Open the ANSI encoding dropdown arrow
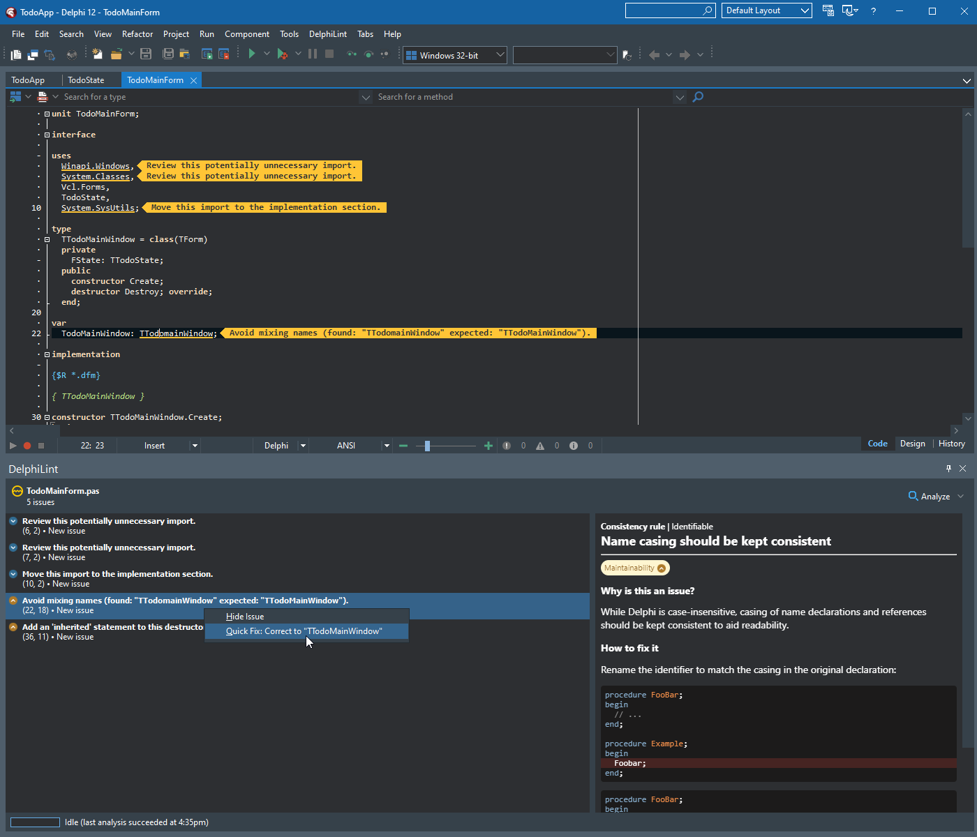Screen dimensions: 977x837 point(387,446)
